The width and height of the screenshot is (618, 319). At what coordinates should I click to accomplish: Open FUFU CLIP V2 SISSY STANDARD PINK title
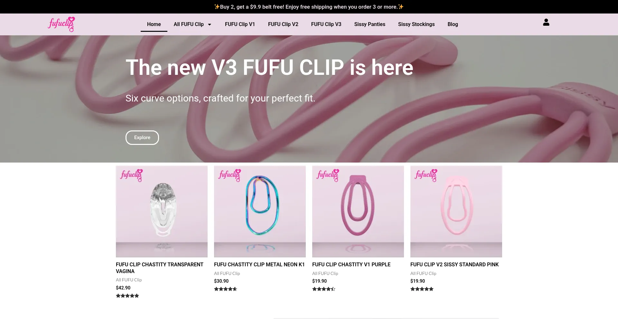tap(454, 264)
